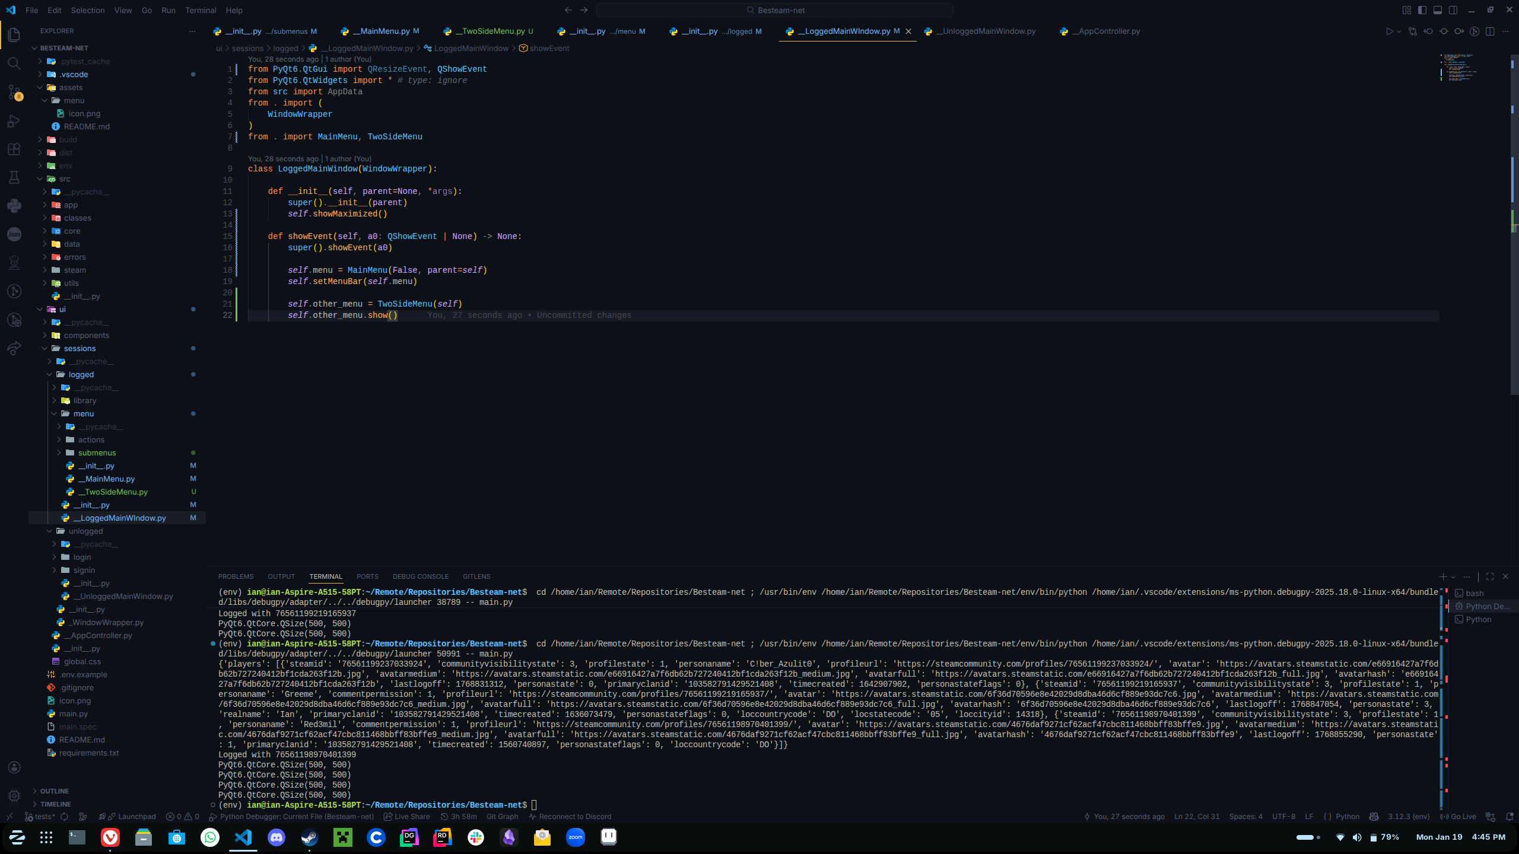Toggle the Primary Side Bar layout button

(x=1422, y=10)
